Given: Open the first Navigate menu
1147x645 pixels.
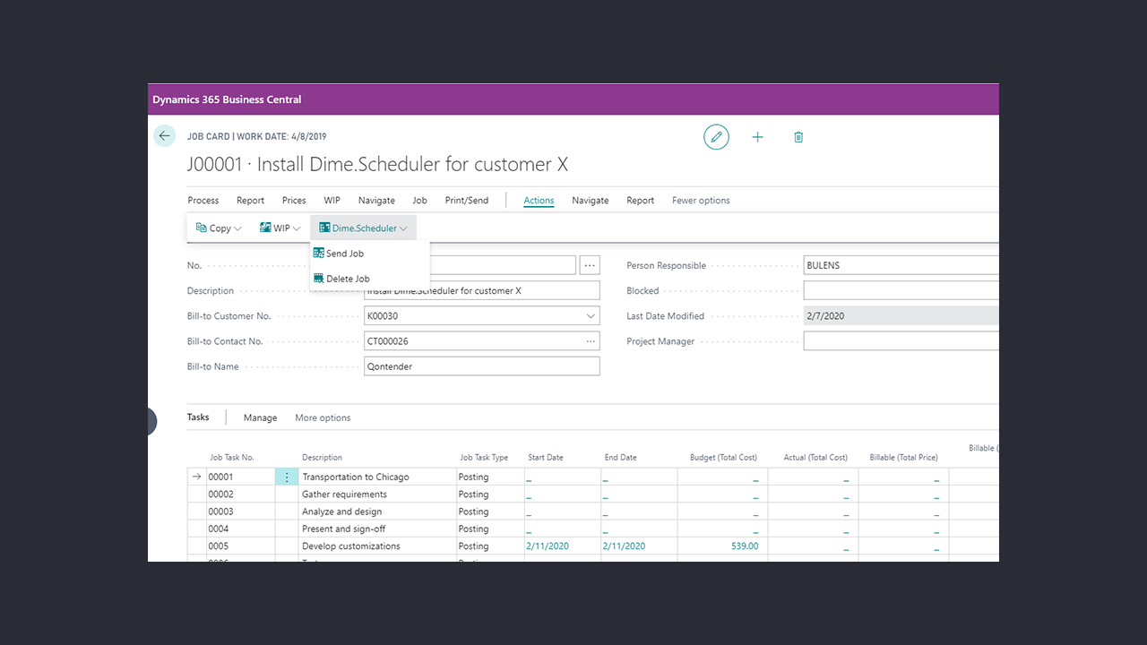Looking at the screenshot, I should [x=376, y=201].
